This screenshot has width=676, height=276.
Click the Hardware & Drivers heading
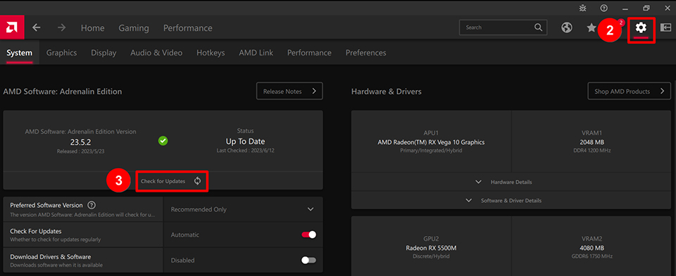click(x=387, y=91)
